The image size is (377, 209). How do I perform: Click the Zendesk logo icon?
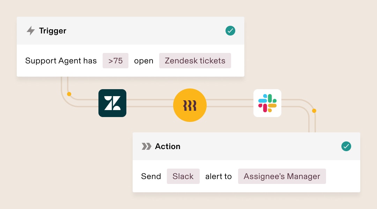click(112, 103)
